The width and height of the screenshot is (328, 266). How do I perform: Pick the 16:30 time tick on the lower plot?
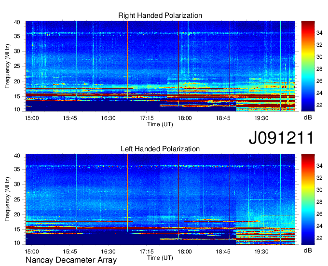[x=108, y=252]
